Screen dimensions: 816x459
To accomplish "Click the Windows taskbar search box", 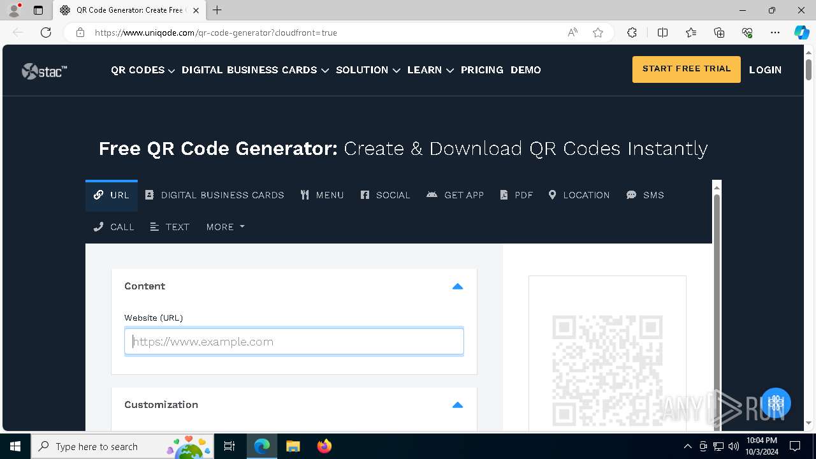I will [x=122, y=446].
